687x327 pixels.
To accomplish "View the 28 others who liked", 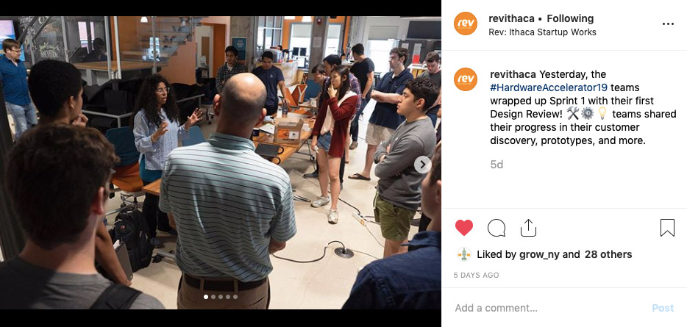I will [608, 254].
